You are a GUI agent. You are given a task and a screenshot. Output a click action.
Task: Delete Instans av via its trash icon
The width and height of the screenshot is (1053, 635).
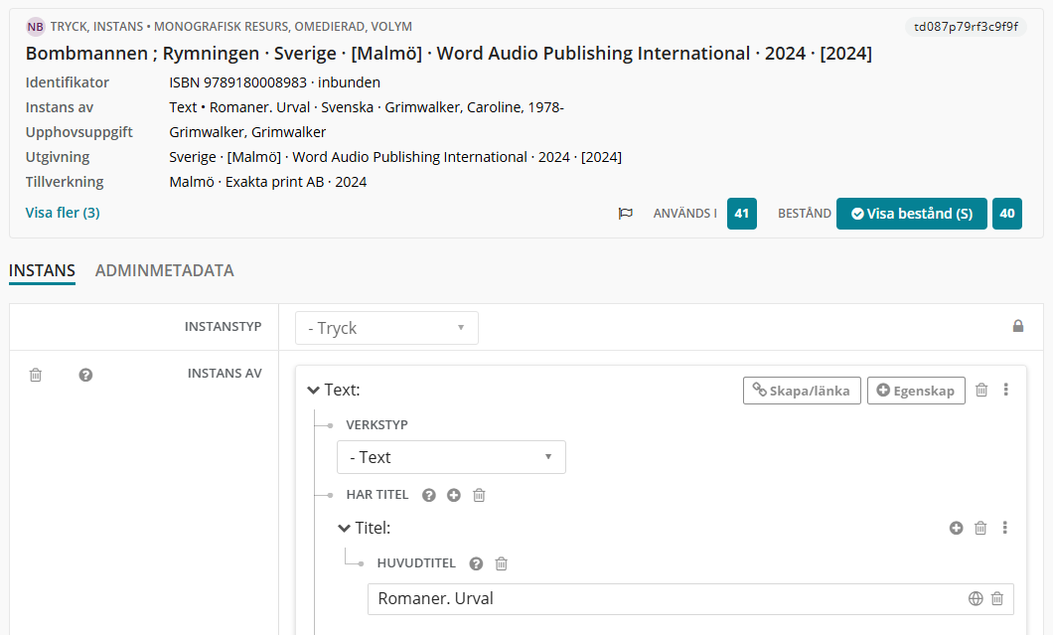click(36, 375)
